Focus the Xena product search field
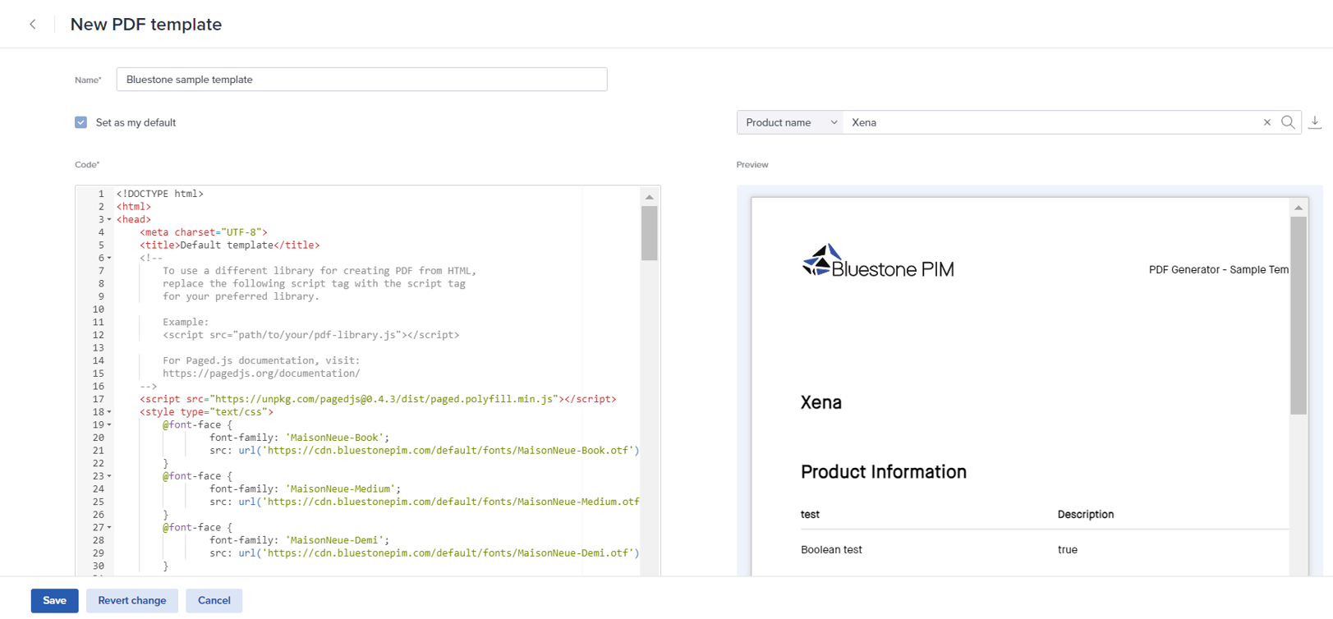Screen dimensions: 1333x619 coord(1051,122)
